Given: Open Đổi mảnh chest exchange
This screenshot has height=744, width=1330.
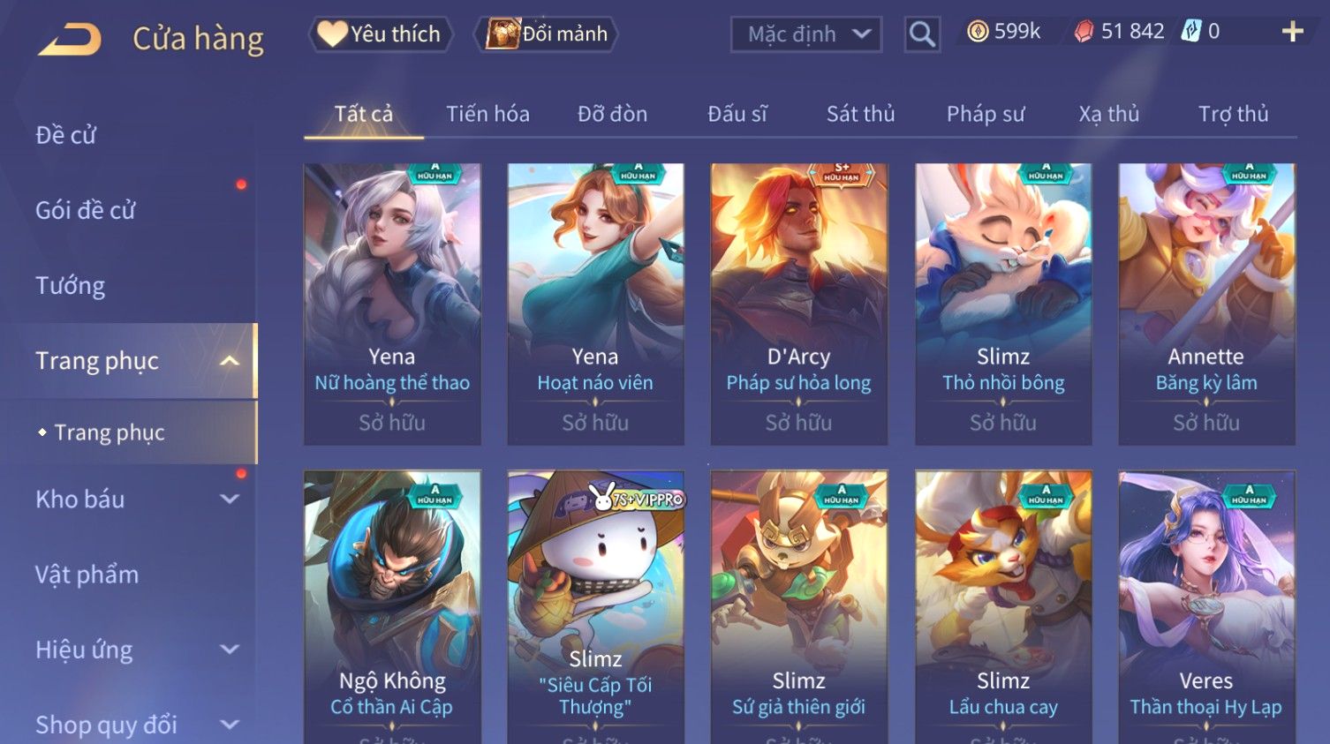Looking at the screenshot, I should [x=547, y=34].
